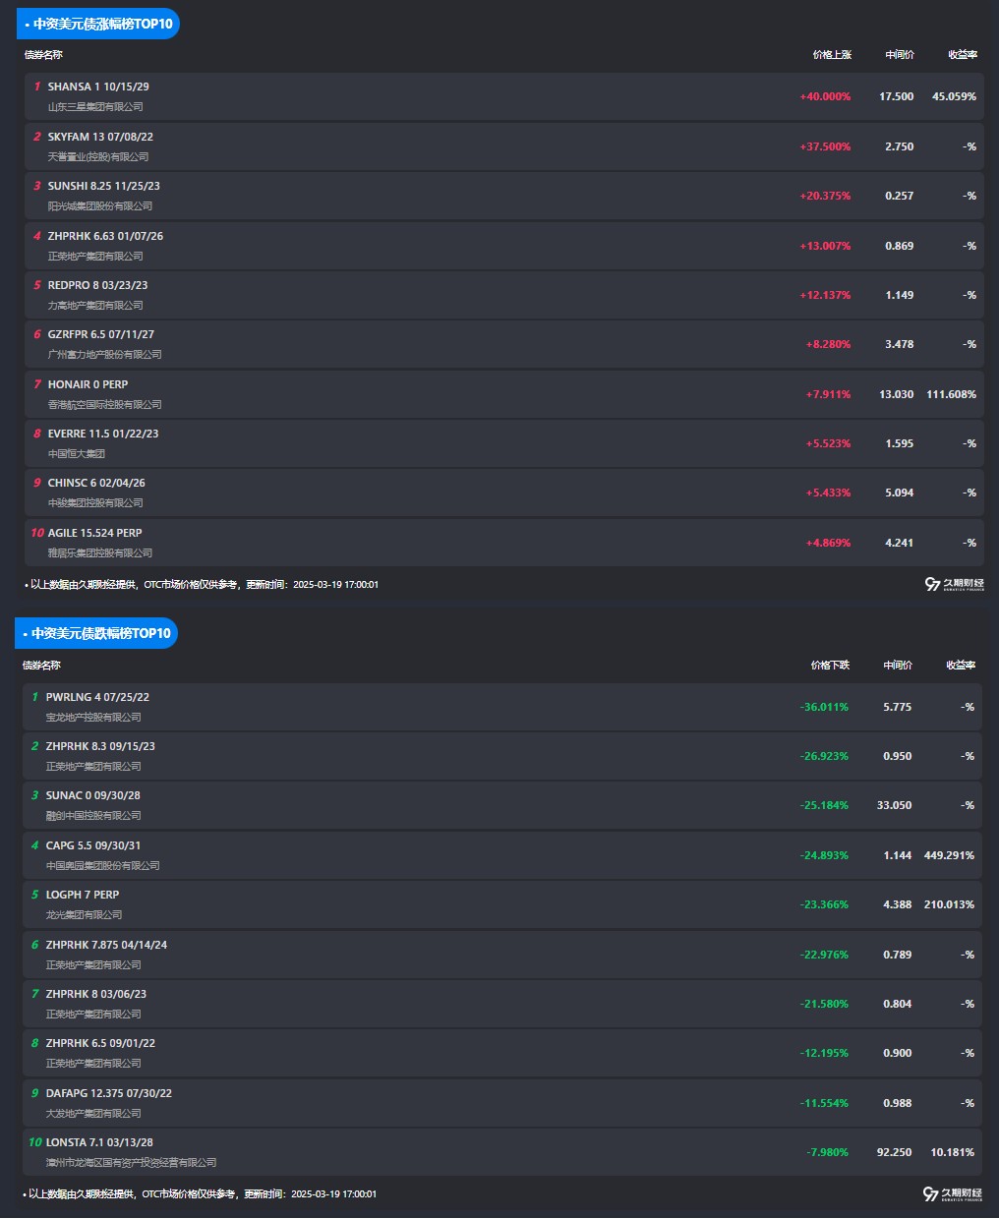The height and width of the screenshot is (1219, 999).
Task: Select the 中资美元债跌幅榜TOP10 heading tab
Action: [96, 633]
